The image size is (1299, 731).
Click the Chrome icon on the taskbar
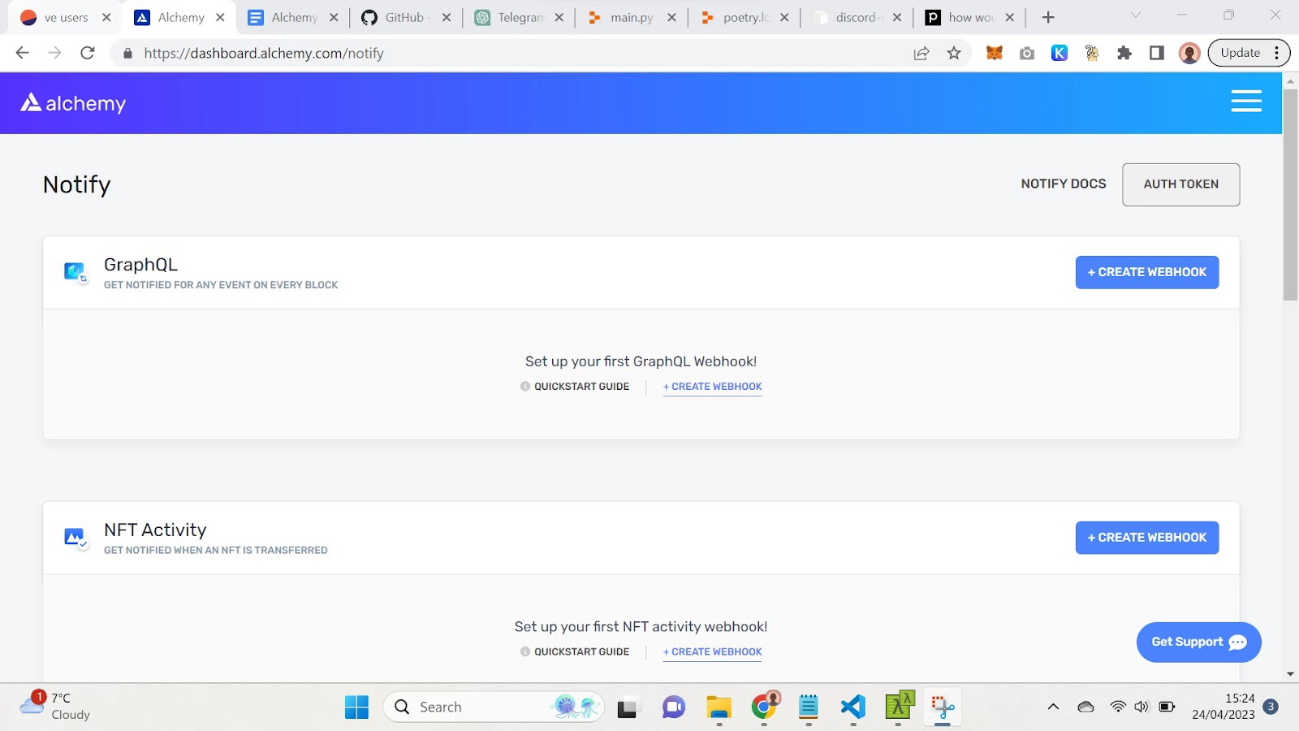click(764, 706)
